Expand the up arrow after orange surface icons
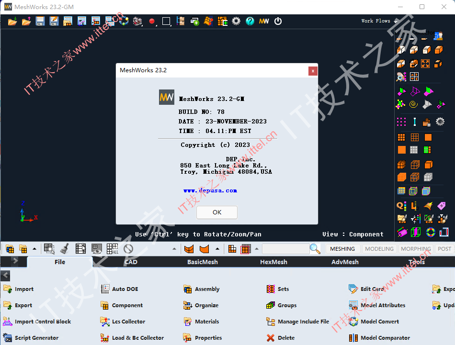The image size is (455, 345). [217, 249]
